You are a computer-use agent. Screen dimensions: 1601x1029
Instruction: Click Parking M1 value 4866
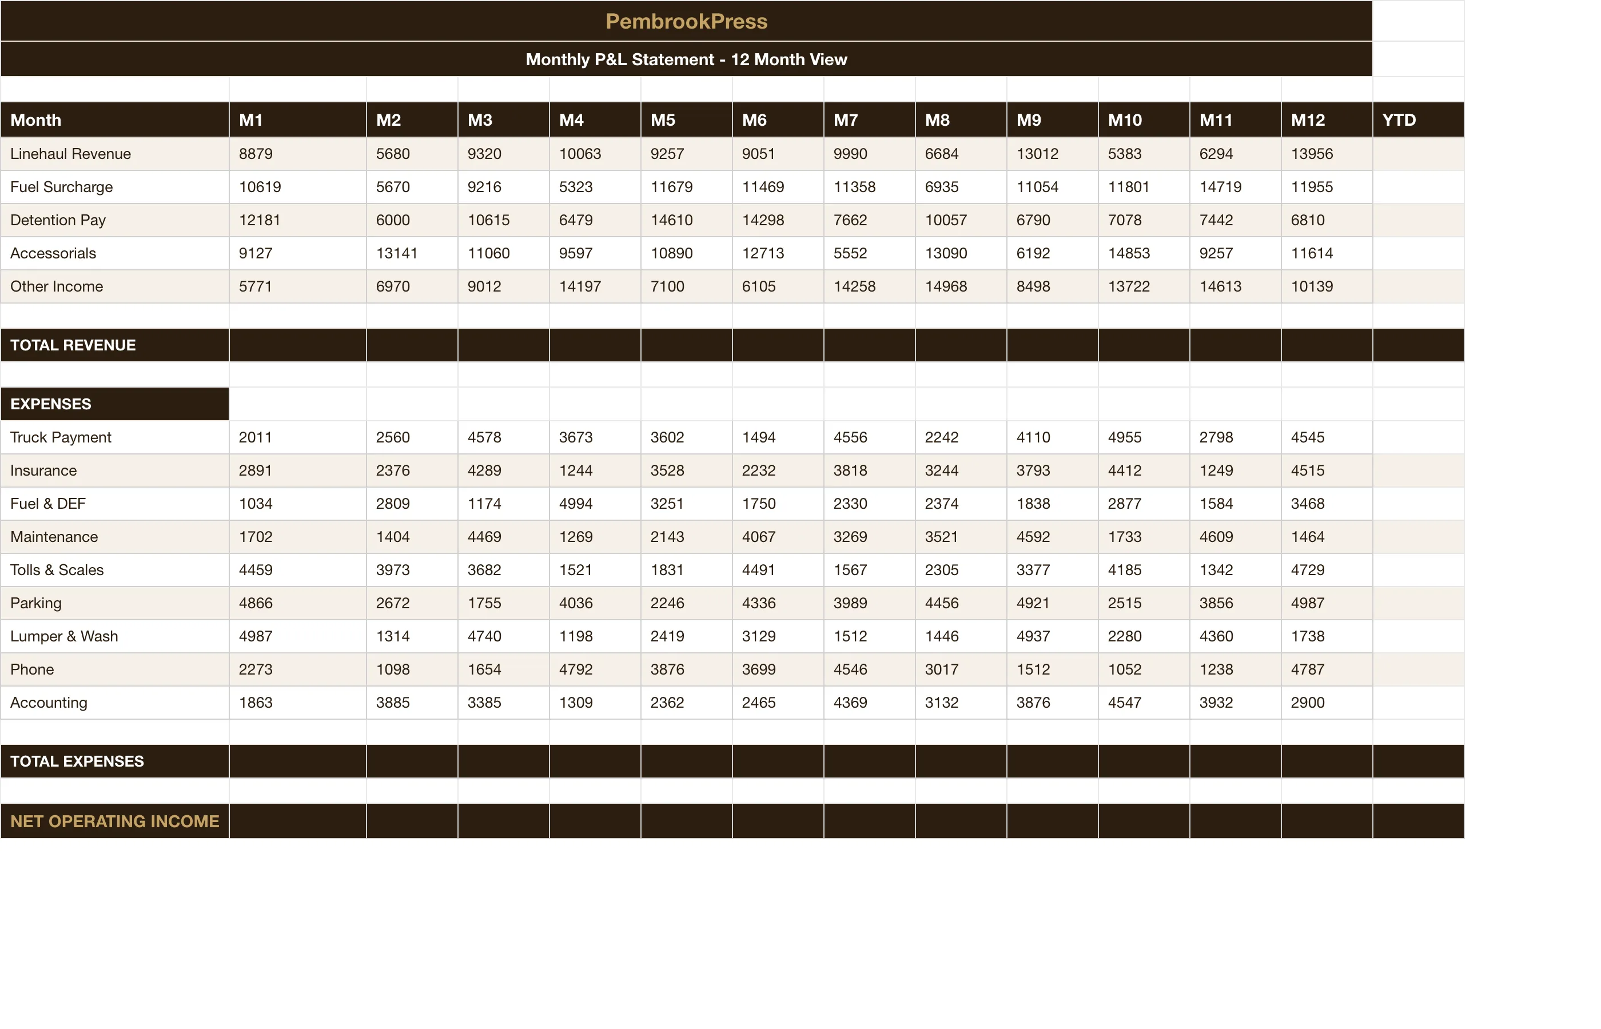297,603
